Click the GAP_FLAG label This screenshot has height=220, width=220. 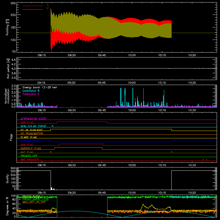(27, 122)
